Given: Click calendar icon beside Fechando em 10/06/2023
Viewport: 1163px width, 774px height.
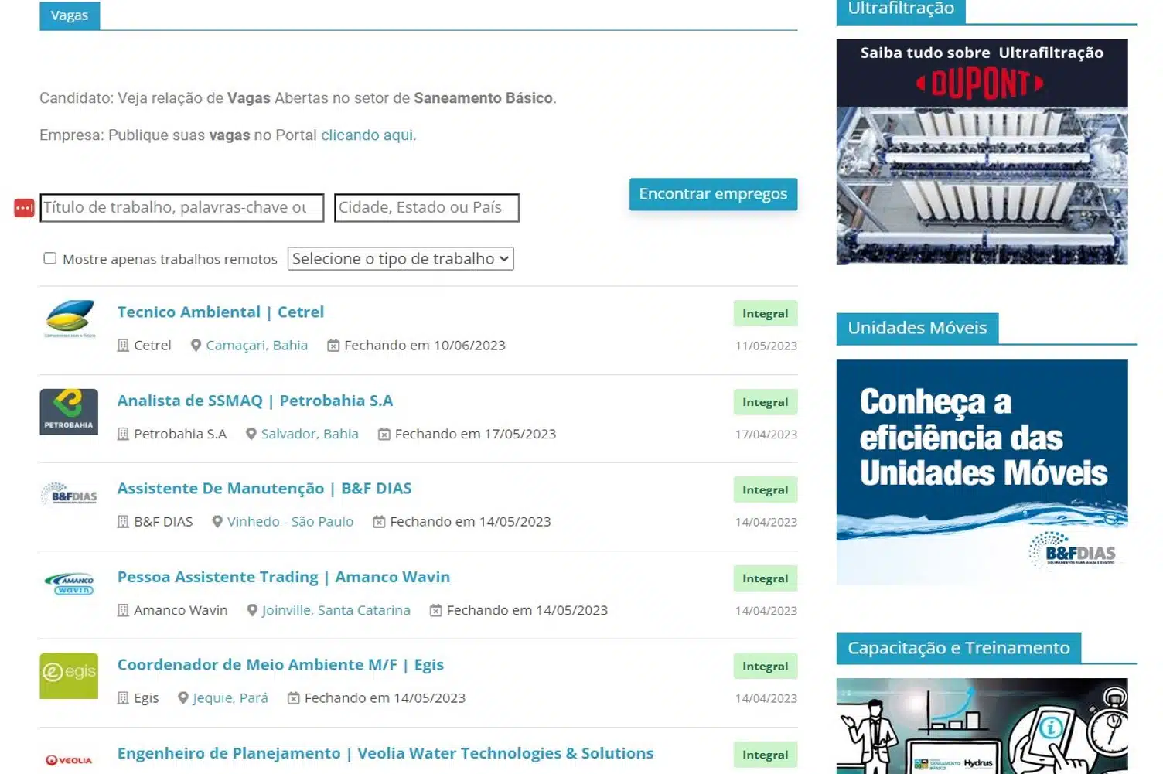Looking at the screenshot, I should (333, 346).
